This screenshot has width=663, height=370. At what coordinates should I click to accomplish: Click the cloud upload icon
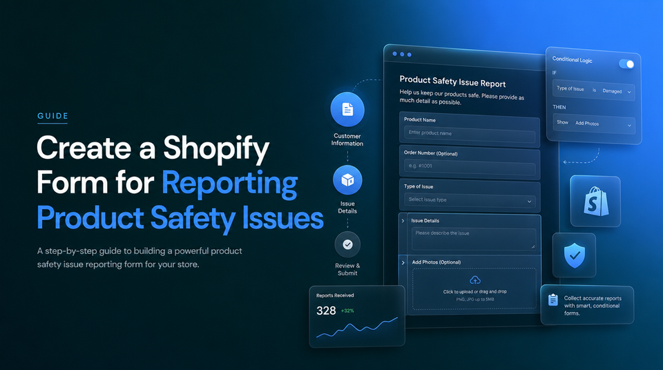coord(475,280)
